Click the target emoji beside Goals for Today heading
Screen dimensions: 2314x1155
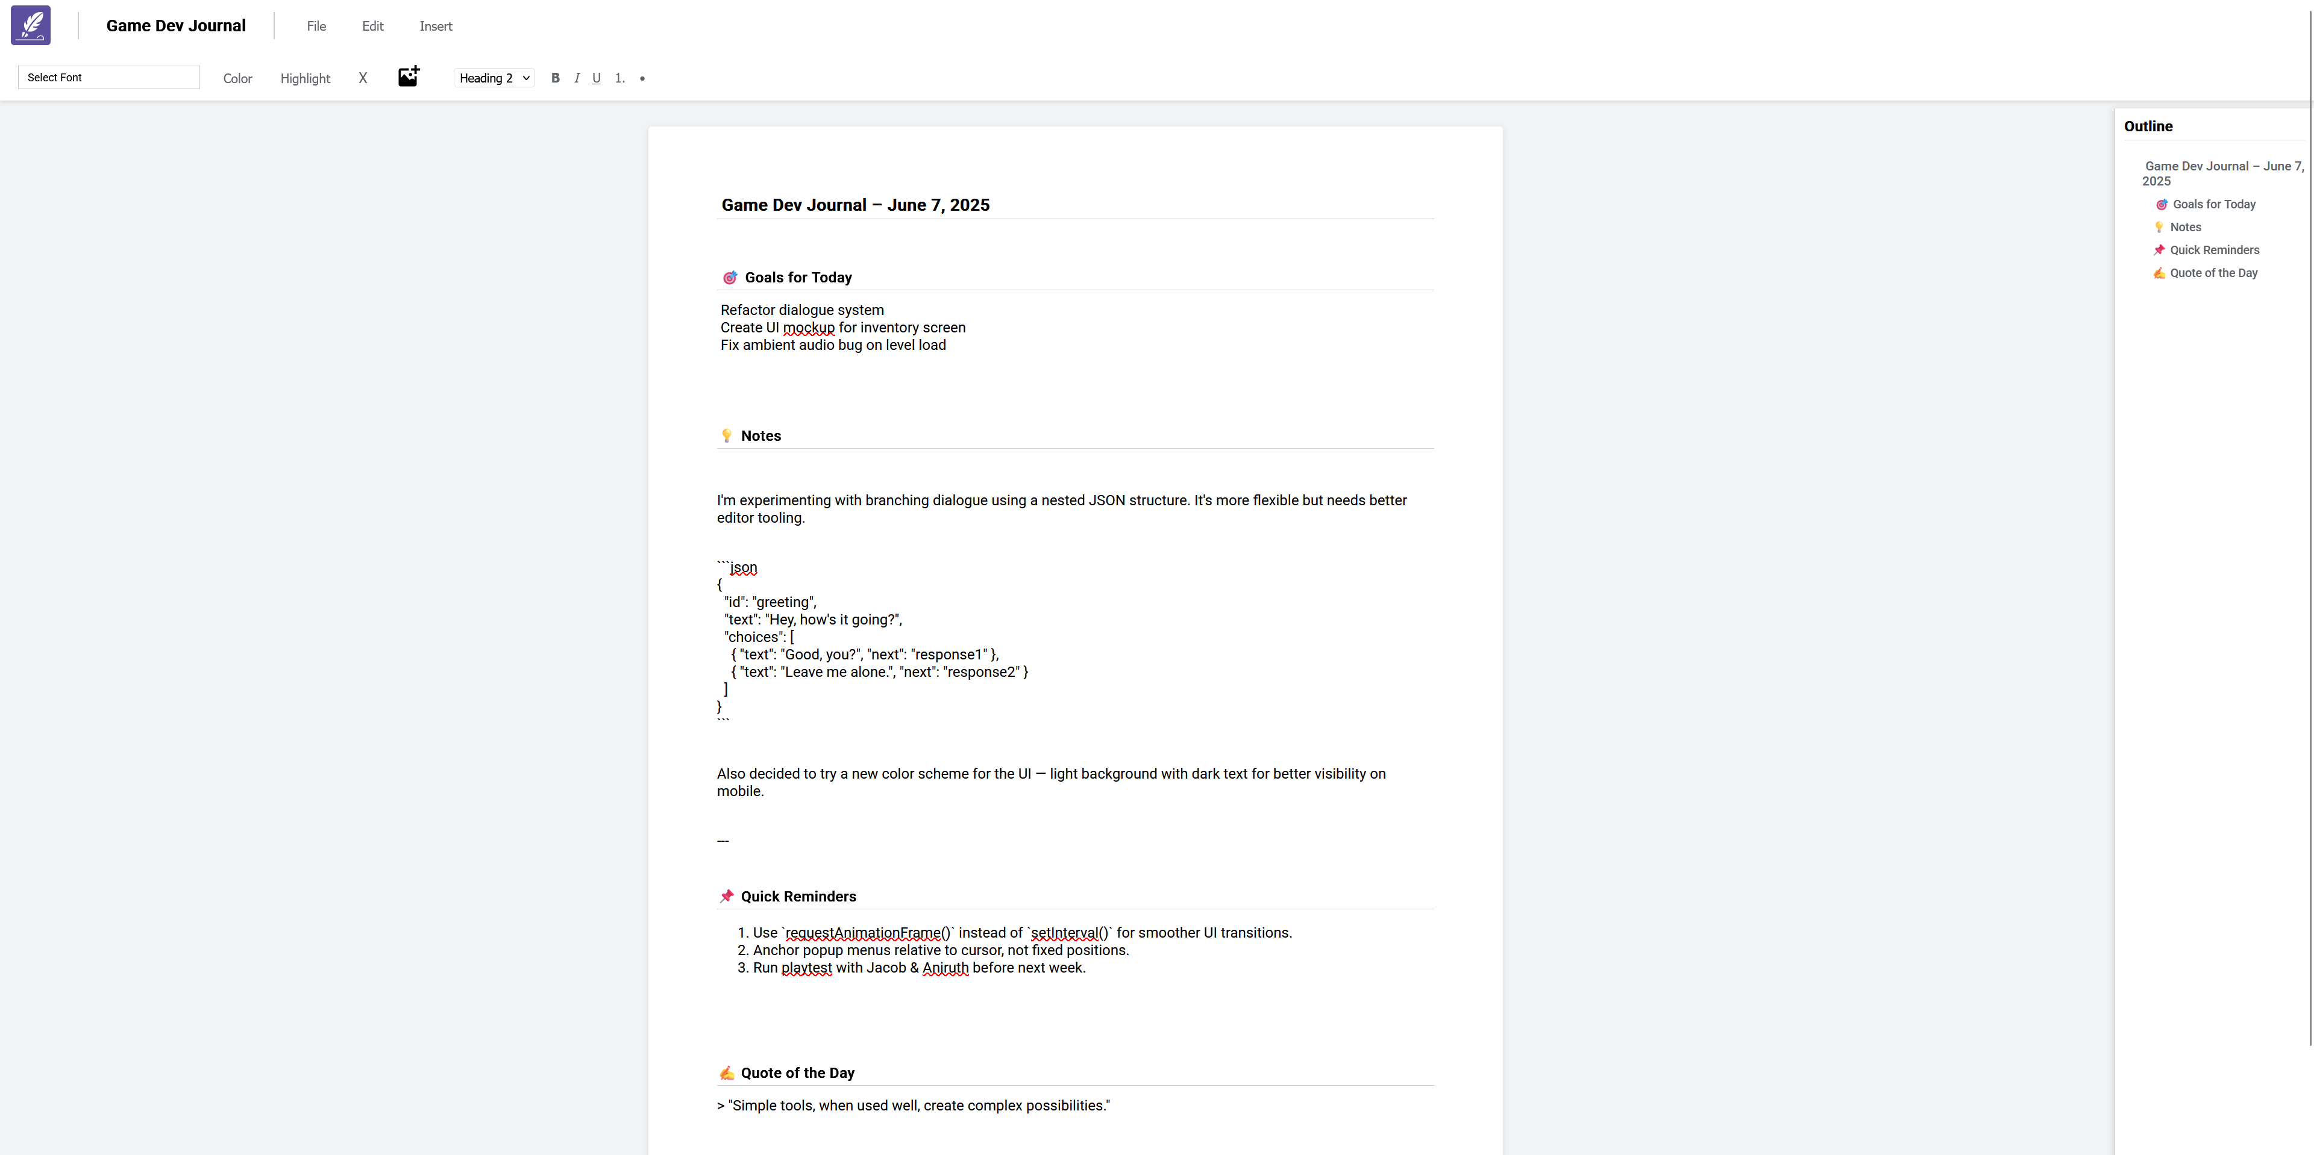(729, 278)
